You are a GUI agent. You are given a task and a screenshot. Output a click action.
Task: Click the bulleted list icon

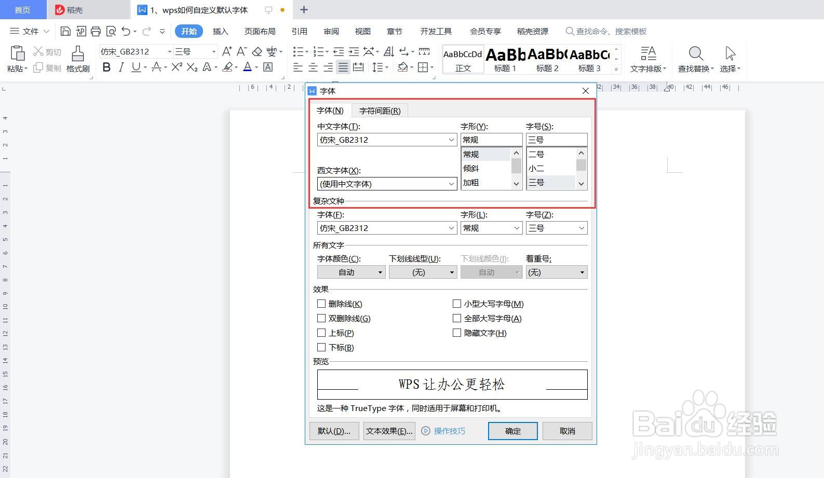[x=298, y=51]
